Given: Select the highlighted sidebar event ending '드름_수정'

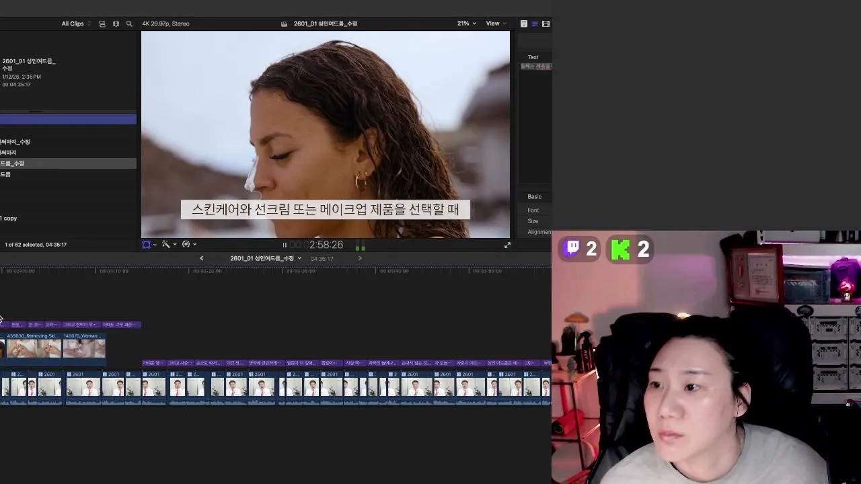Looking at the screenshot, I should [x=68, y=163].
